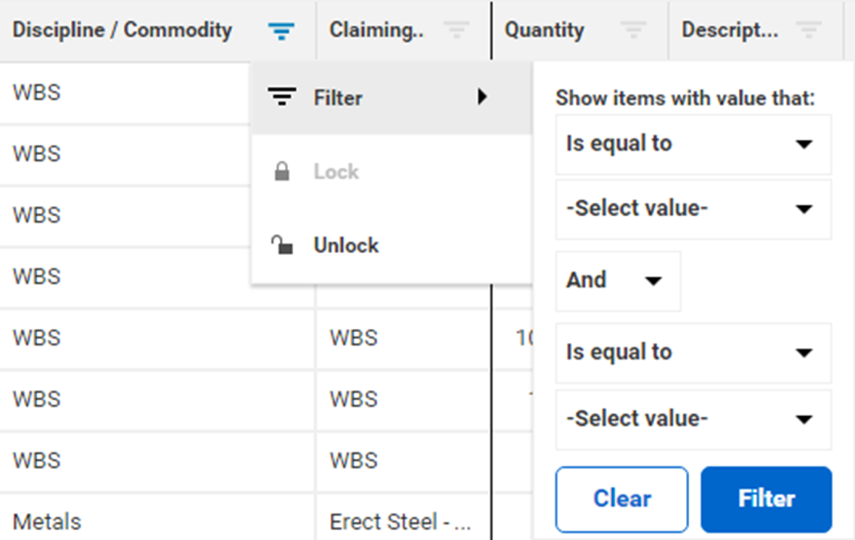Open the second 'Is equal to' operator dropdown
The image size is (855, 540).
click(693, 353)
